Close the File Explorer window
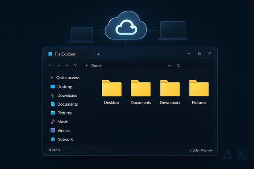 210,53
